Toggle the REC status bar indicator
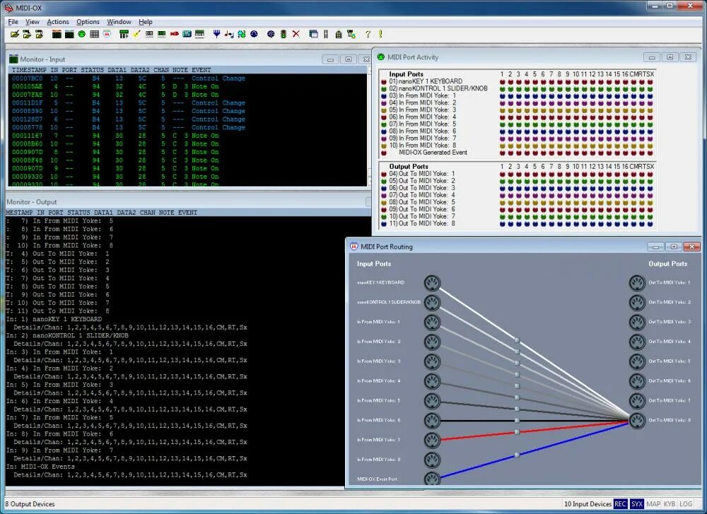 coord(621,504)
